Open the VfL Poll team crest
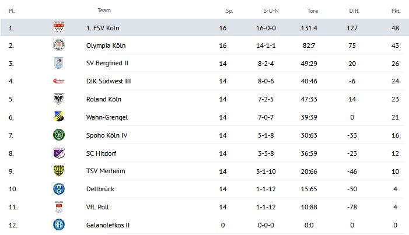Viewport: 409px width, 235px height. pos(58,206)
